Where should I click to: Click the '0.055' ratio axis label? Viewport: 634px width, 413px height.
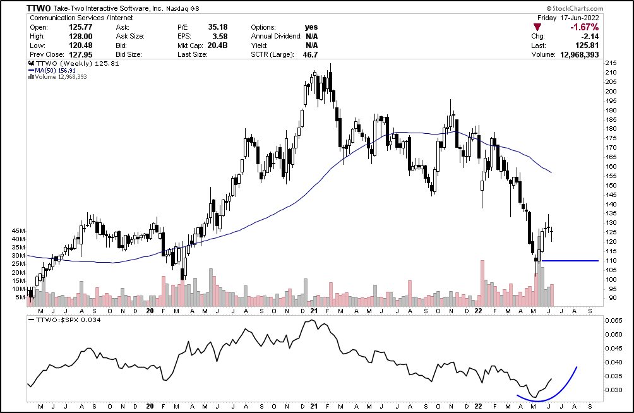tap(613, 320)
